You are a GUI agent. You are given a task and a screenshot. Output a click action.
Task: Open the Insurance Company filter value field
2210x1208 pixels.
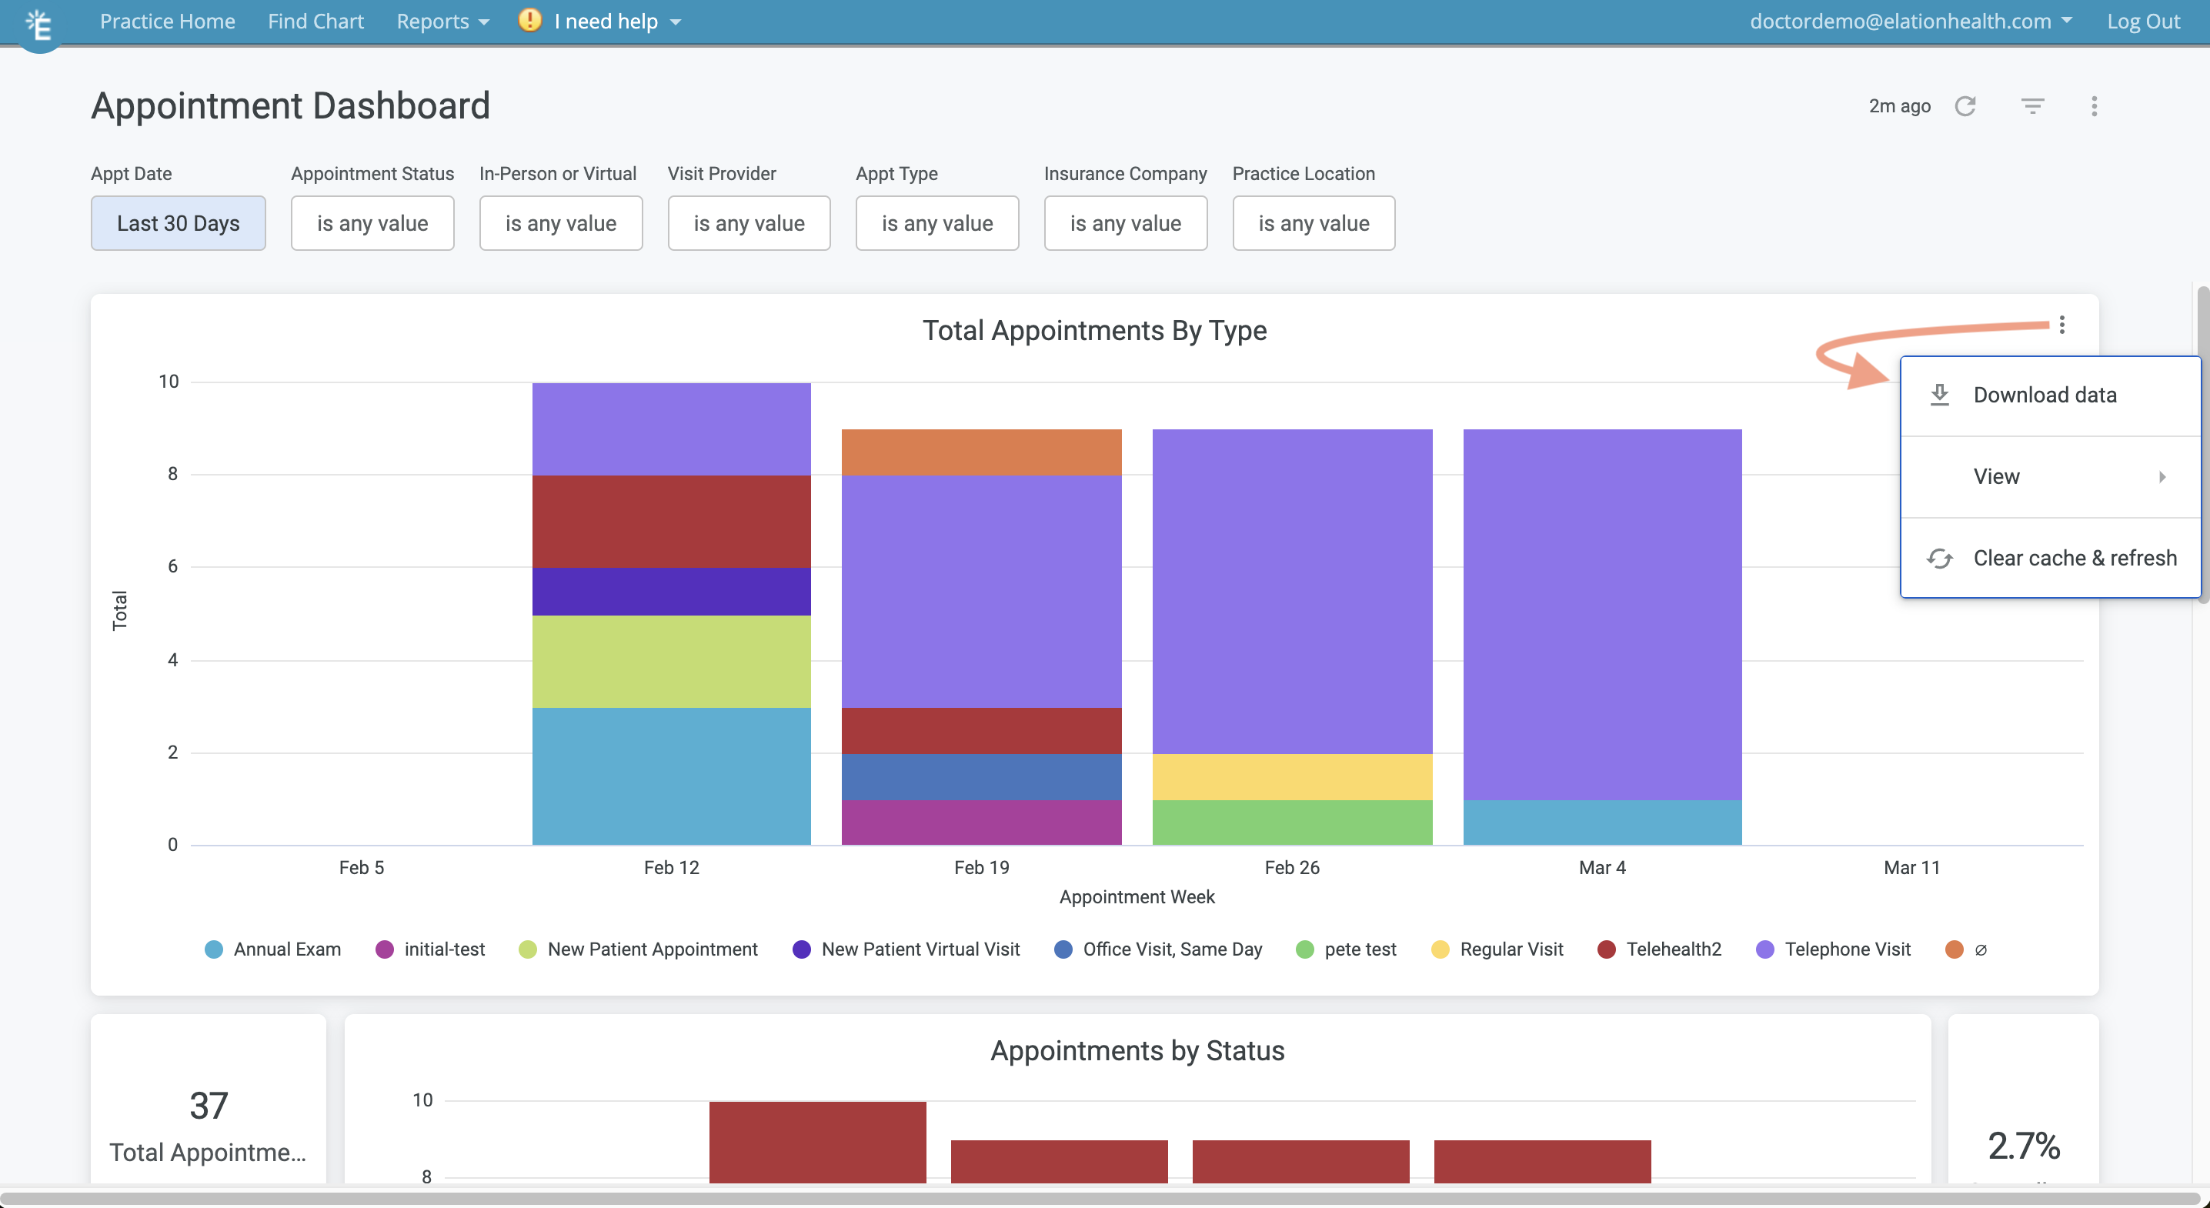pos(1126,223)
